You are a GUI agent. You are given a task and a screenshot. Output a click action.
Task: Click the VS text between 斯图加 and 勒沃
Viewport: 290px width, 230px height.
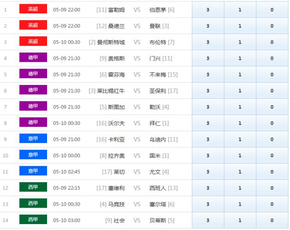point(137,107)
